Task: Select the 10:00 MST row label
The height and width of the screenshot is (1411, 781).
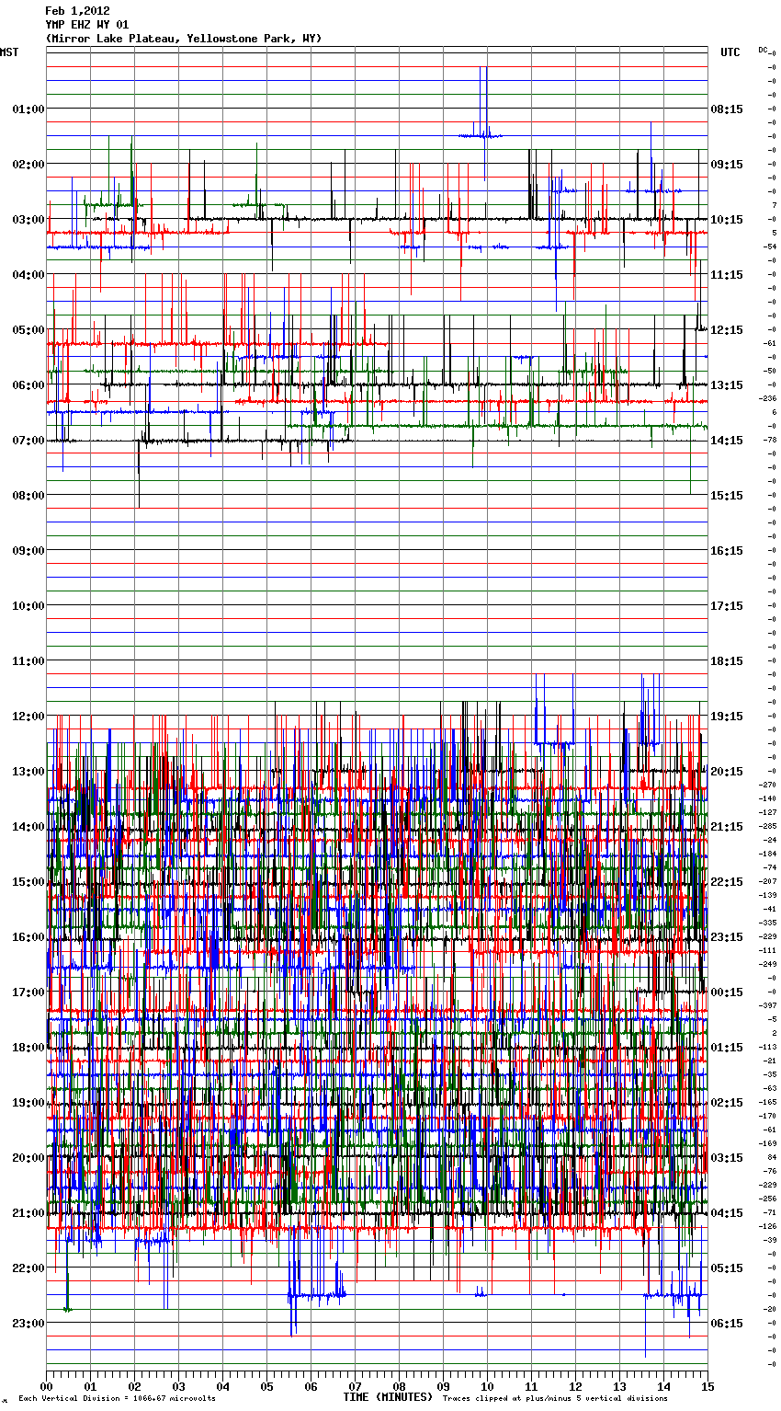Action: 28,606
